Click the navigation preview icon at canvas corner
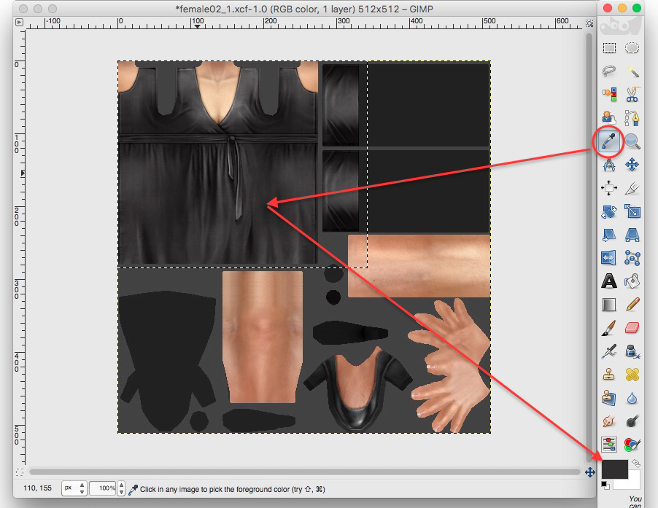Screen dimensions: 658x508 coord(590,472)
